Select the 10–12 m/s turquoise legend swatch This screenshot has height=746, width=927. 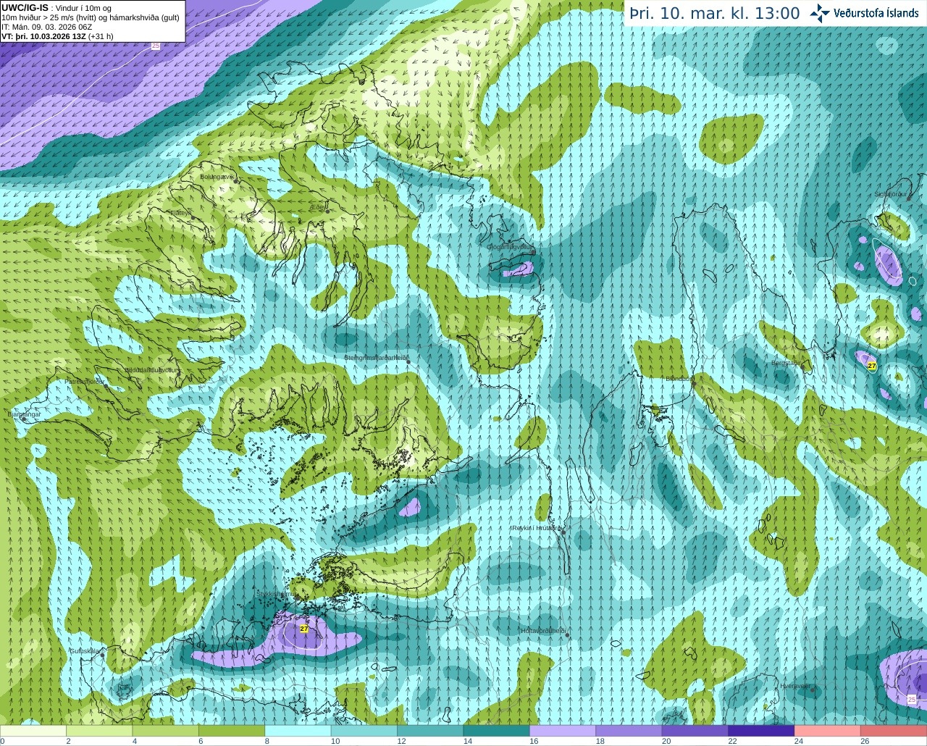coord(364,731)
